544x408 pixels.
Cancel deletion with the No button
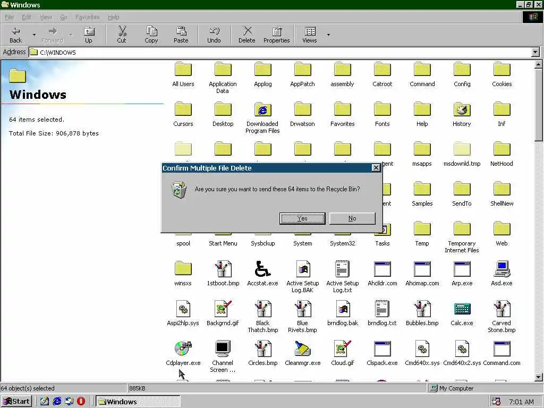tap(352, 218)
